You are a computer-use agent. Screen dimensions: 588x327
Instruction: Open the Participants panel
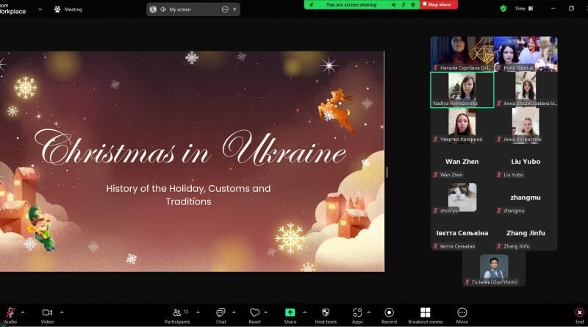pos(177,316)
